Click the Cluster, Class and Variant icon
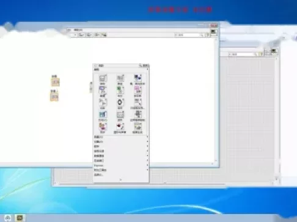 pos(137,78)
